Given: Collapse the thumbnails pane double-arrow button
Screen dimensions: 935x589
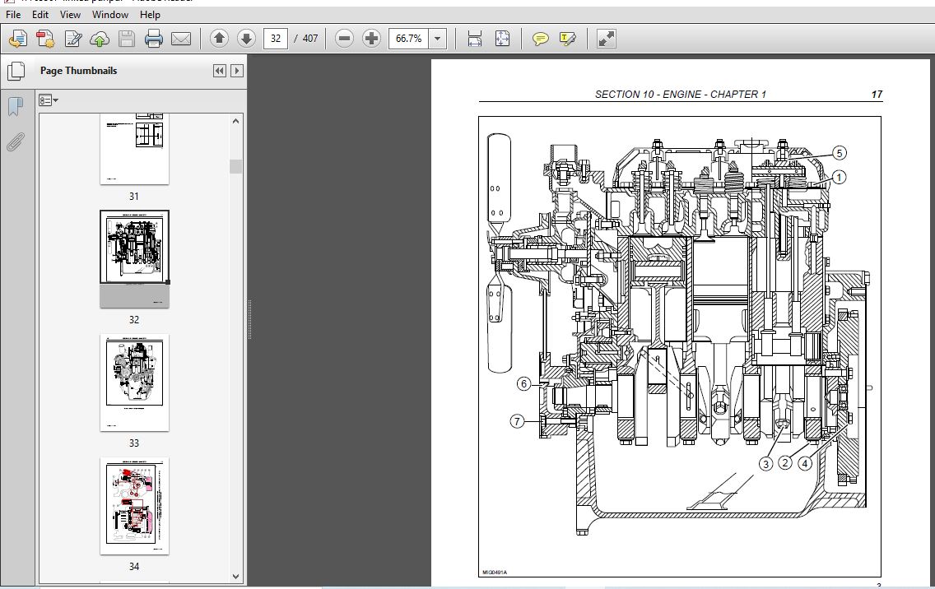Looking at the screenshot, I should click(220, 71).
